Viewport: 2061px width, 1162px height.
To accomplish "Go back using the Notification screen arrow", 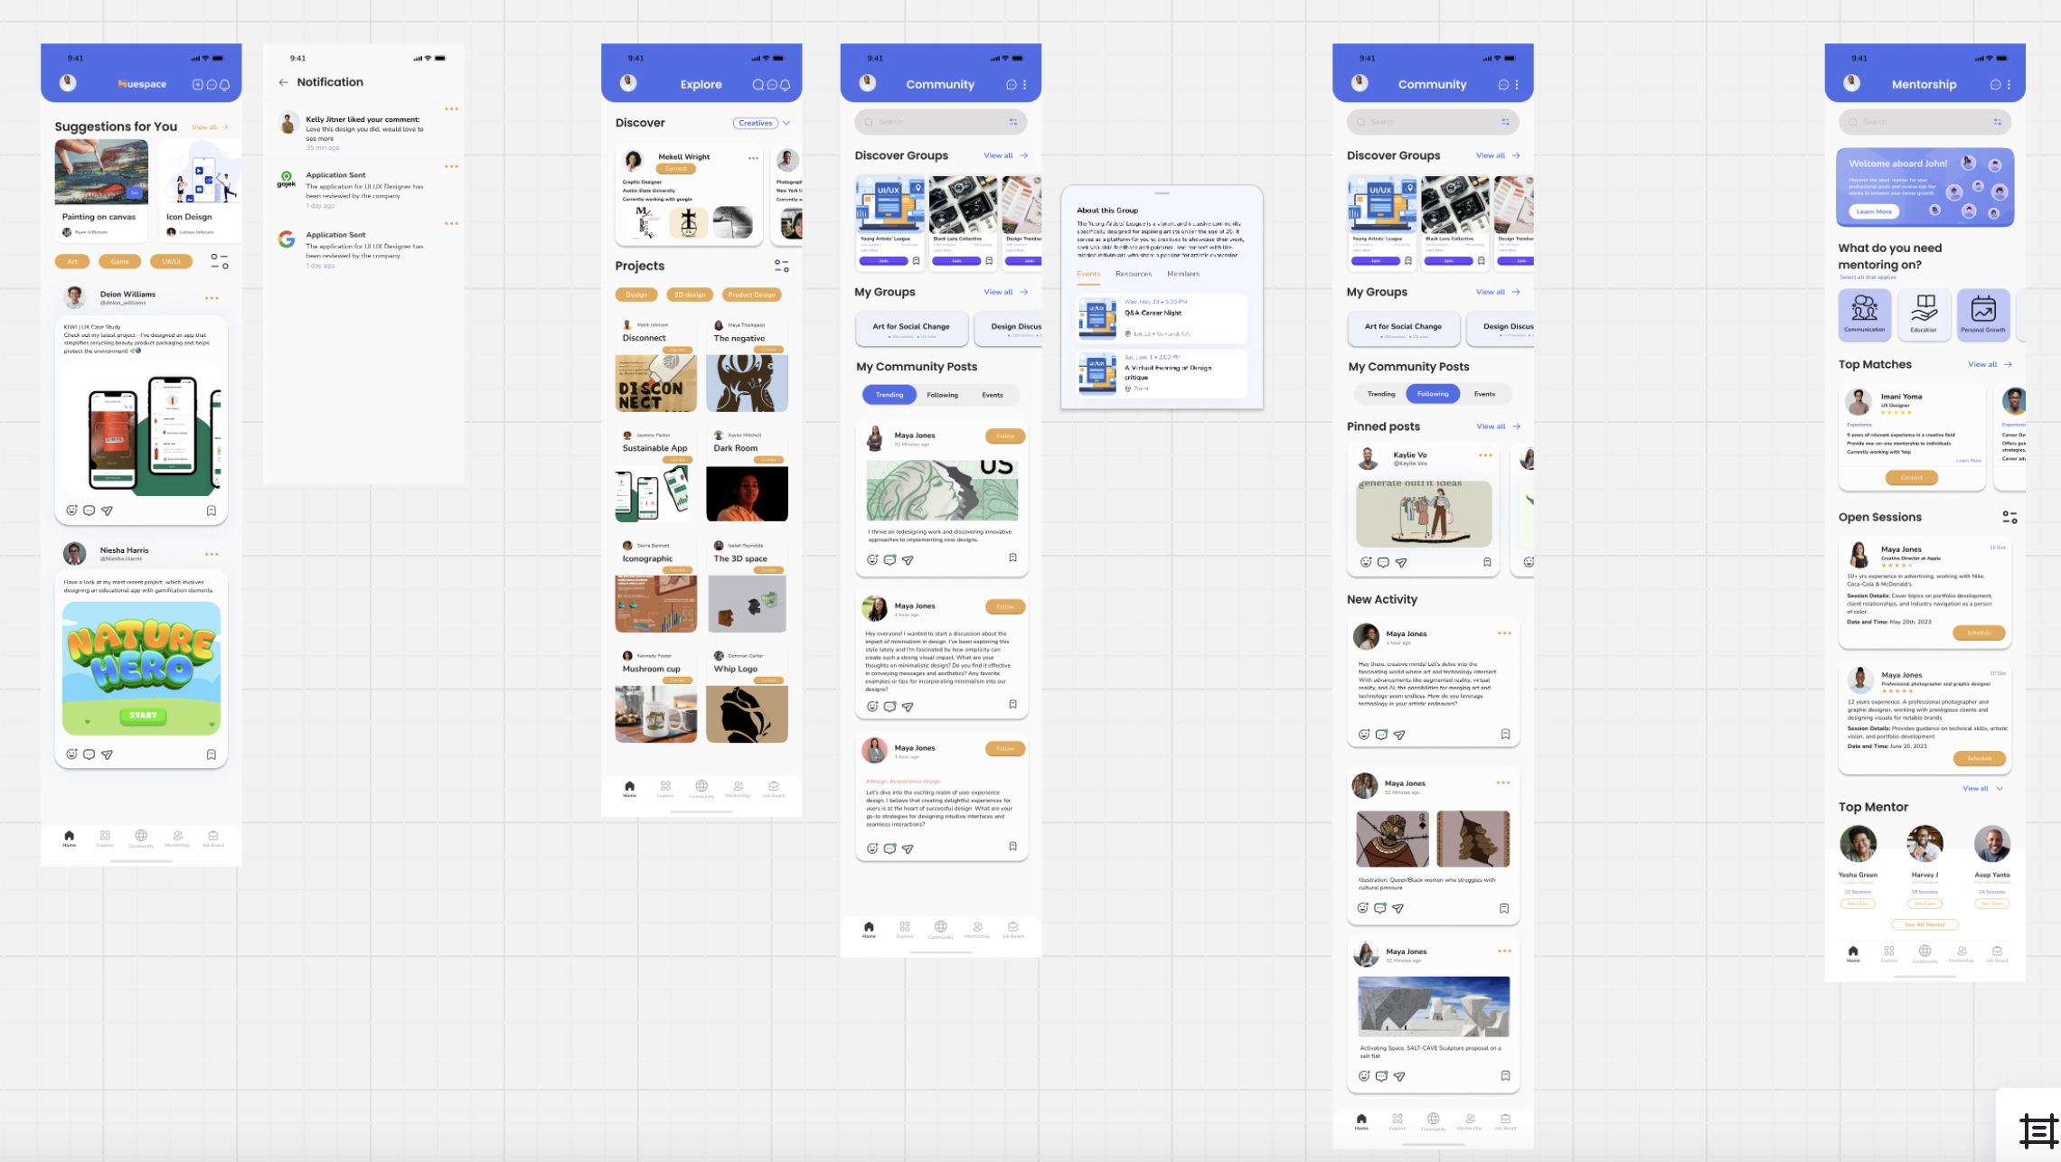I will tap(283, 82).
